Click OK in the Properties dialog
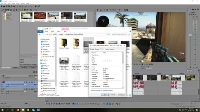Screen dimensions: 200x112 tap(105, 95)
